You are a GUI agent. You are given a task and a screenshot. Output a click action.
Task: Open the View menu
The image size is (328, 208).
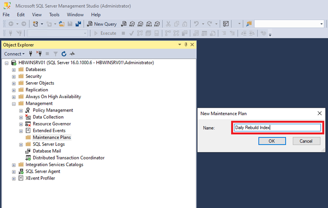(37, 15)
